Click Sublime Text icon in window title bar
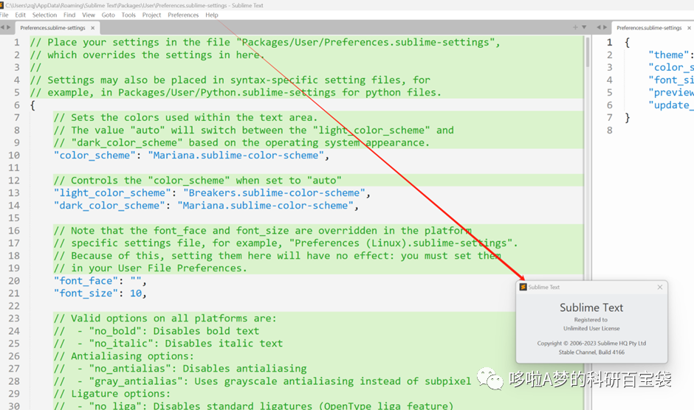This screenshot has height=410, width=694. [1, 5]
